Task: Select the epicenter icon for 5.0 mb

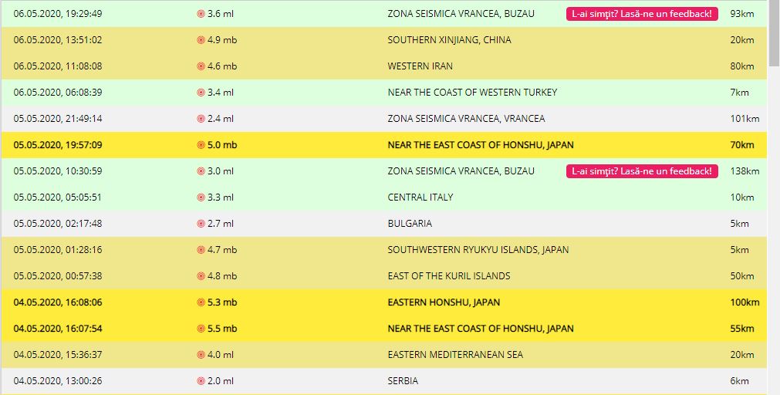Action: (x=201, y=145)
